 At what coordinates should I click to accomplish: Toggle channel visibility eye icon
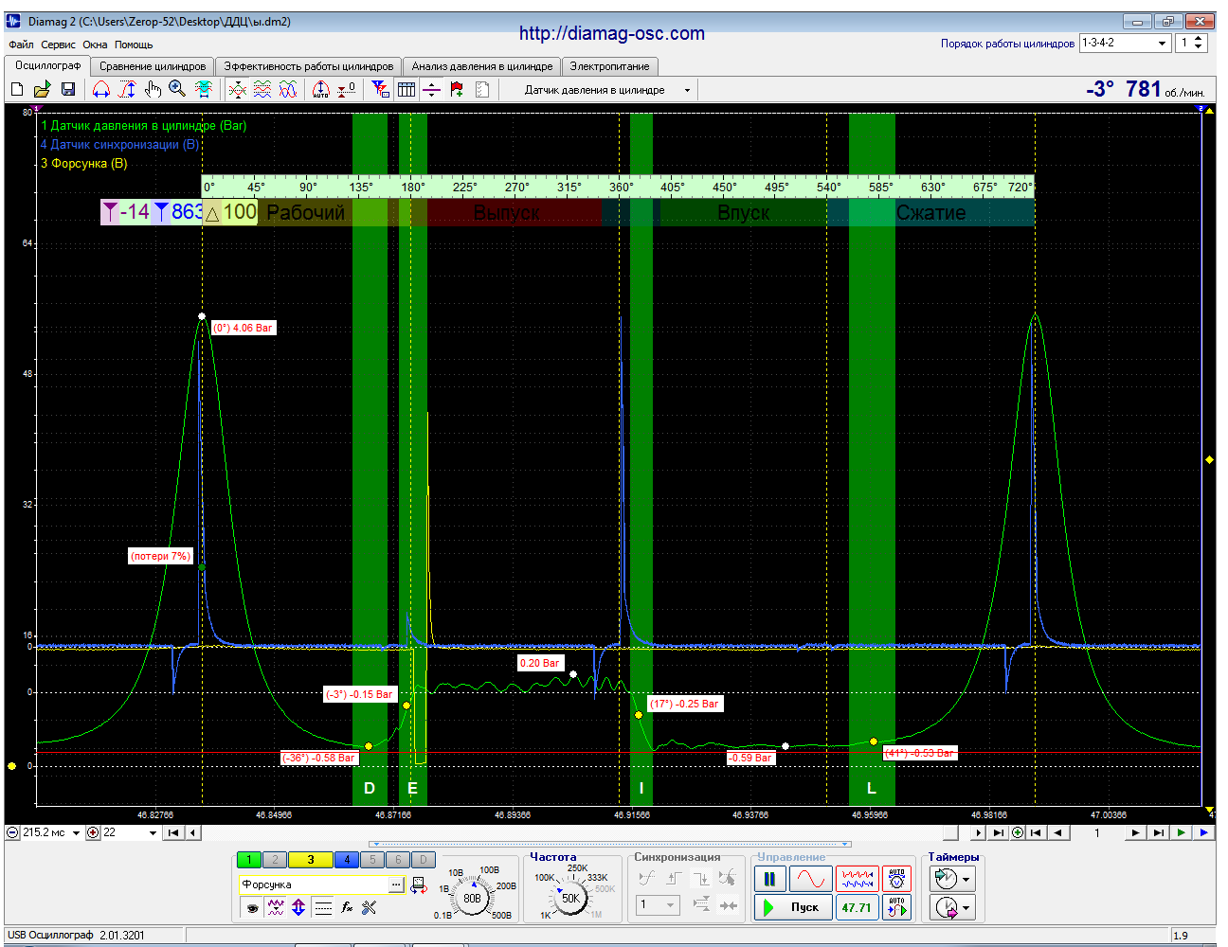252,907
